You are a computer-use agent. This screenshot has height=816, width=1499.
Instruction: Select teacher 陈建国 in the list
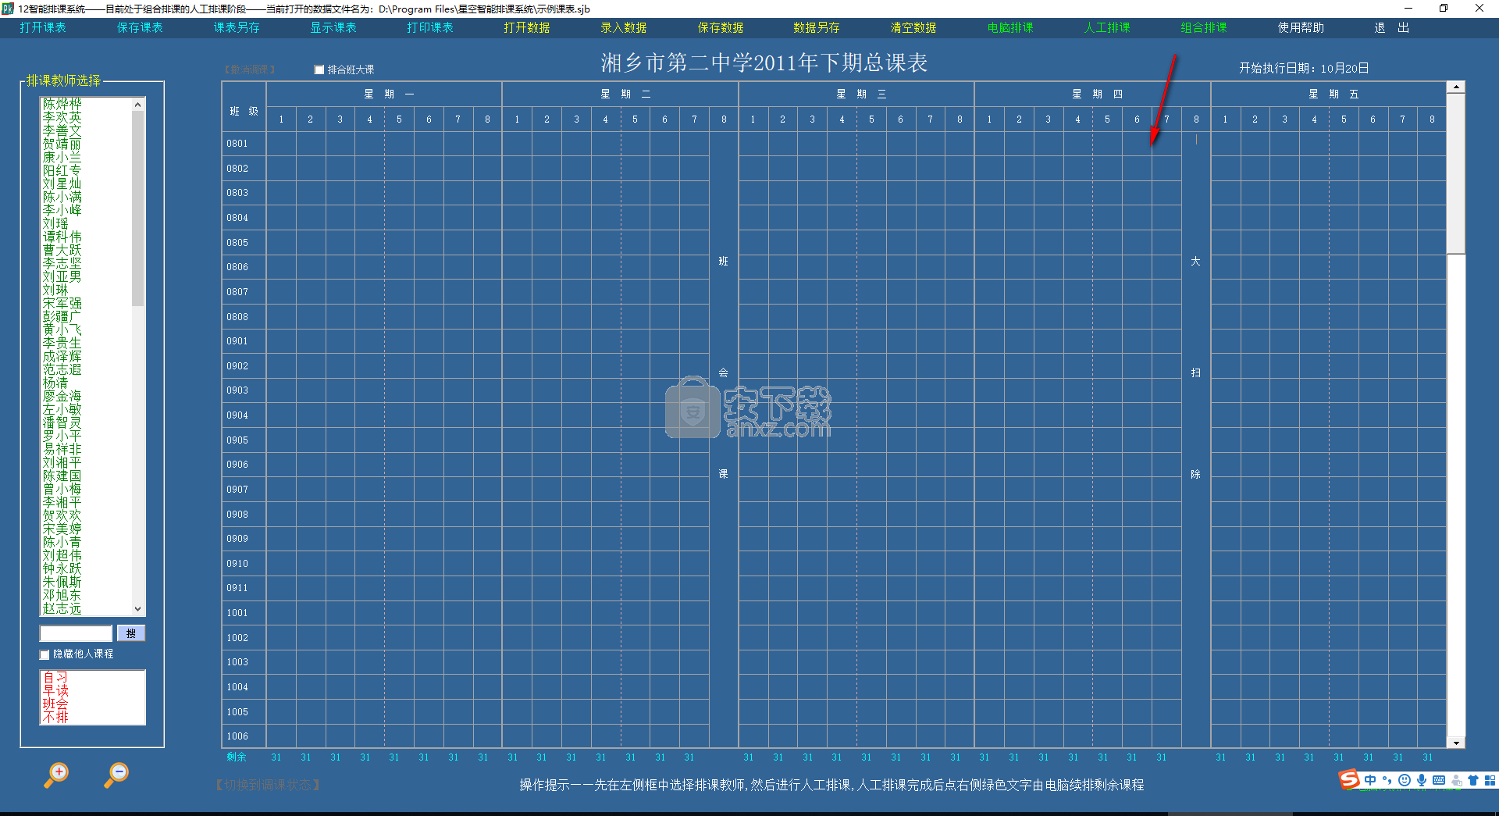(x=62, y=476)
